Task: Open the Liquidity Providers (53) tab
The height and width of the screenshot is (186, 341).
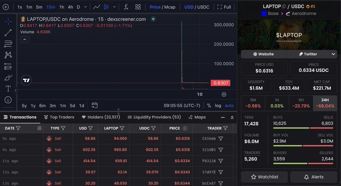Action: pos(154,117)
